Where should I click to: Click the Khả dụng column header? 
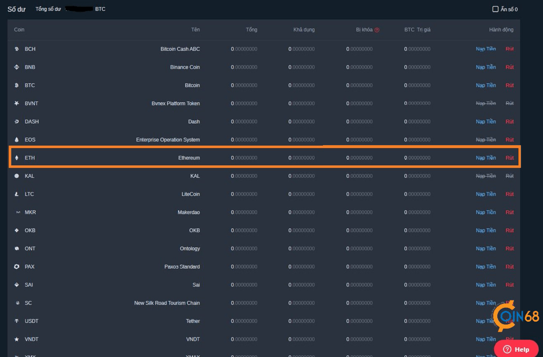pyautogui.click(x=304, y=29)
